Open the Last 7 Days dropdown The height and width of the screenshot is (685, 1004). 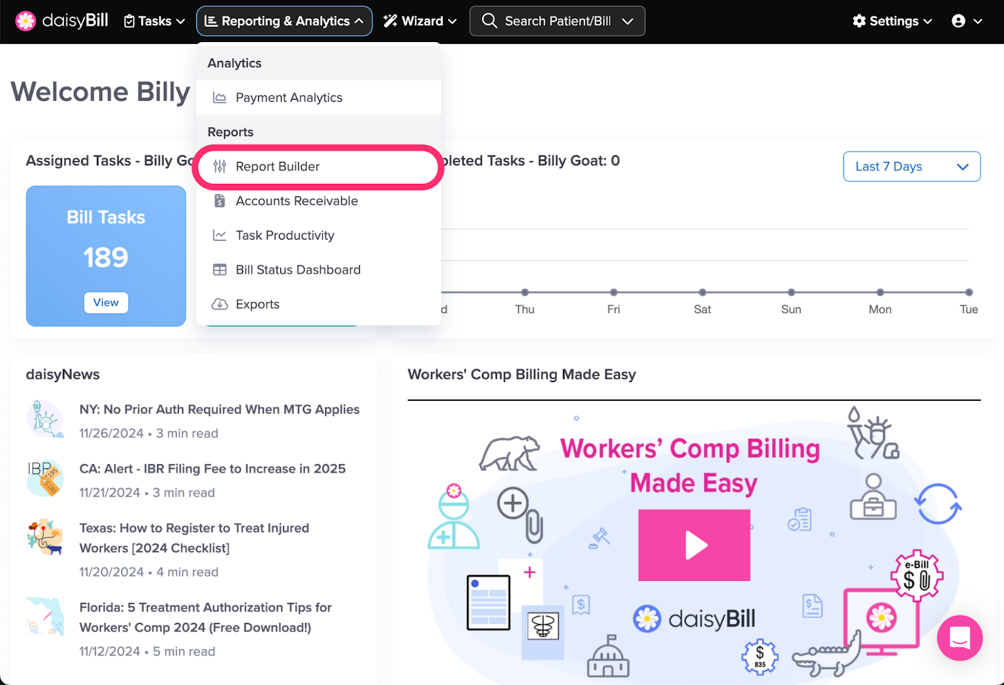pyautogui.click(x=911, y=166)
